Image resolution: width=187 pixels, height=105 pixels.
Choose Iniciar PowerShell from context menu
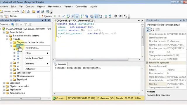(34, 58)
